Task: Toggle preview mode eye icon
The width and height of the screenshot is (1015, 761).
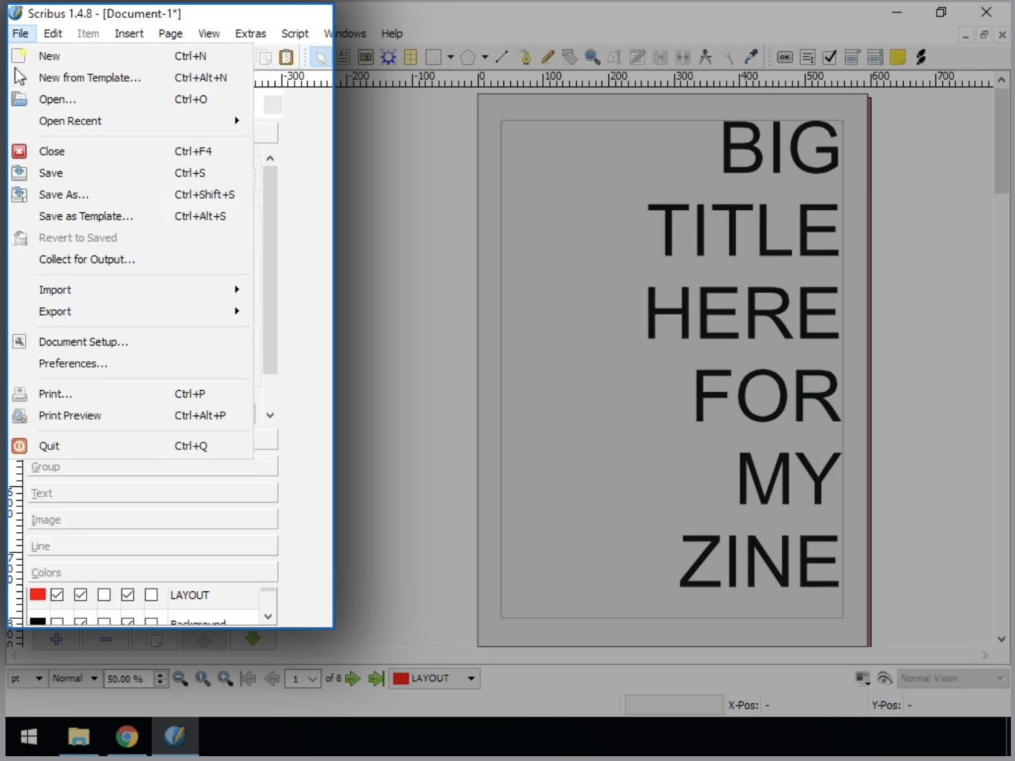Action: coord(885,679)
